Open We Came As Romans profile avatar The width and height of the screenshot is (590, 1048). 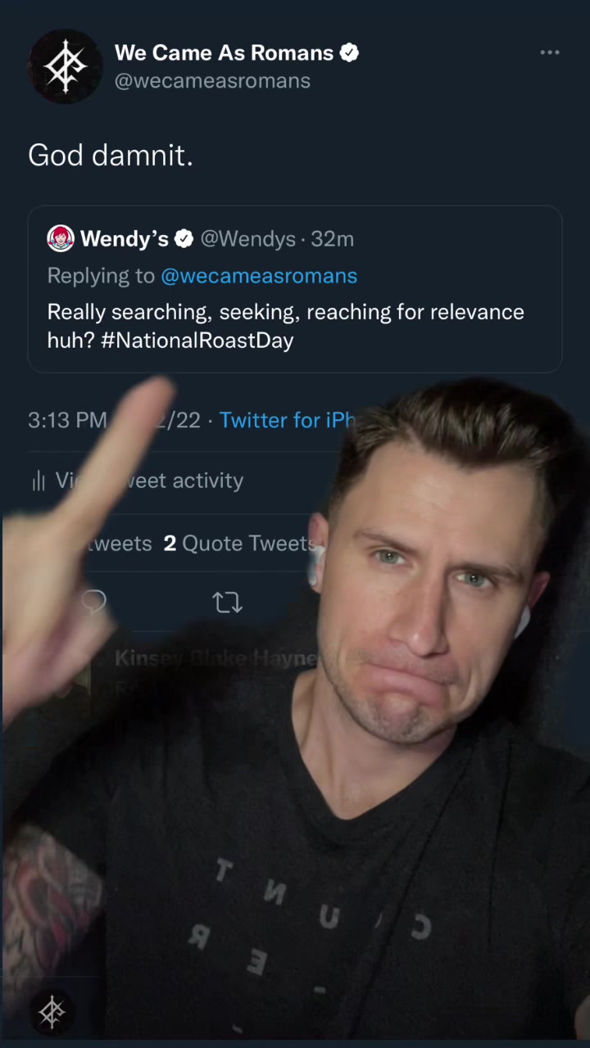pyautogui.click(x=66, y=66)
